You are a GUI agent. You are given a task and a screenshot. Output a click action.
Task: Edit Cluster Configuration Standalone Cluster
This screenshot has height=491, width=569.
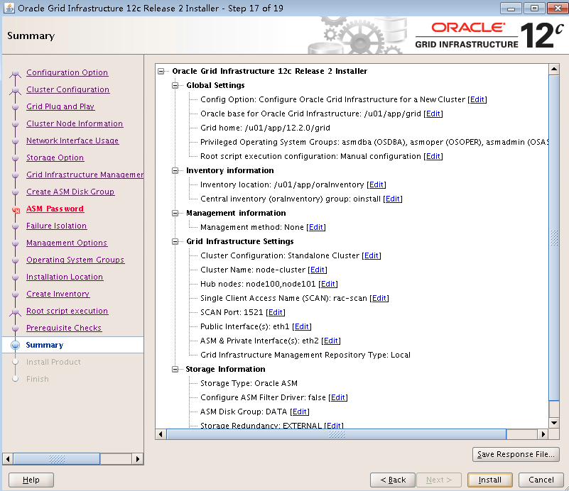[x=372, y=256]
